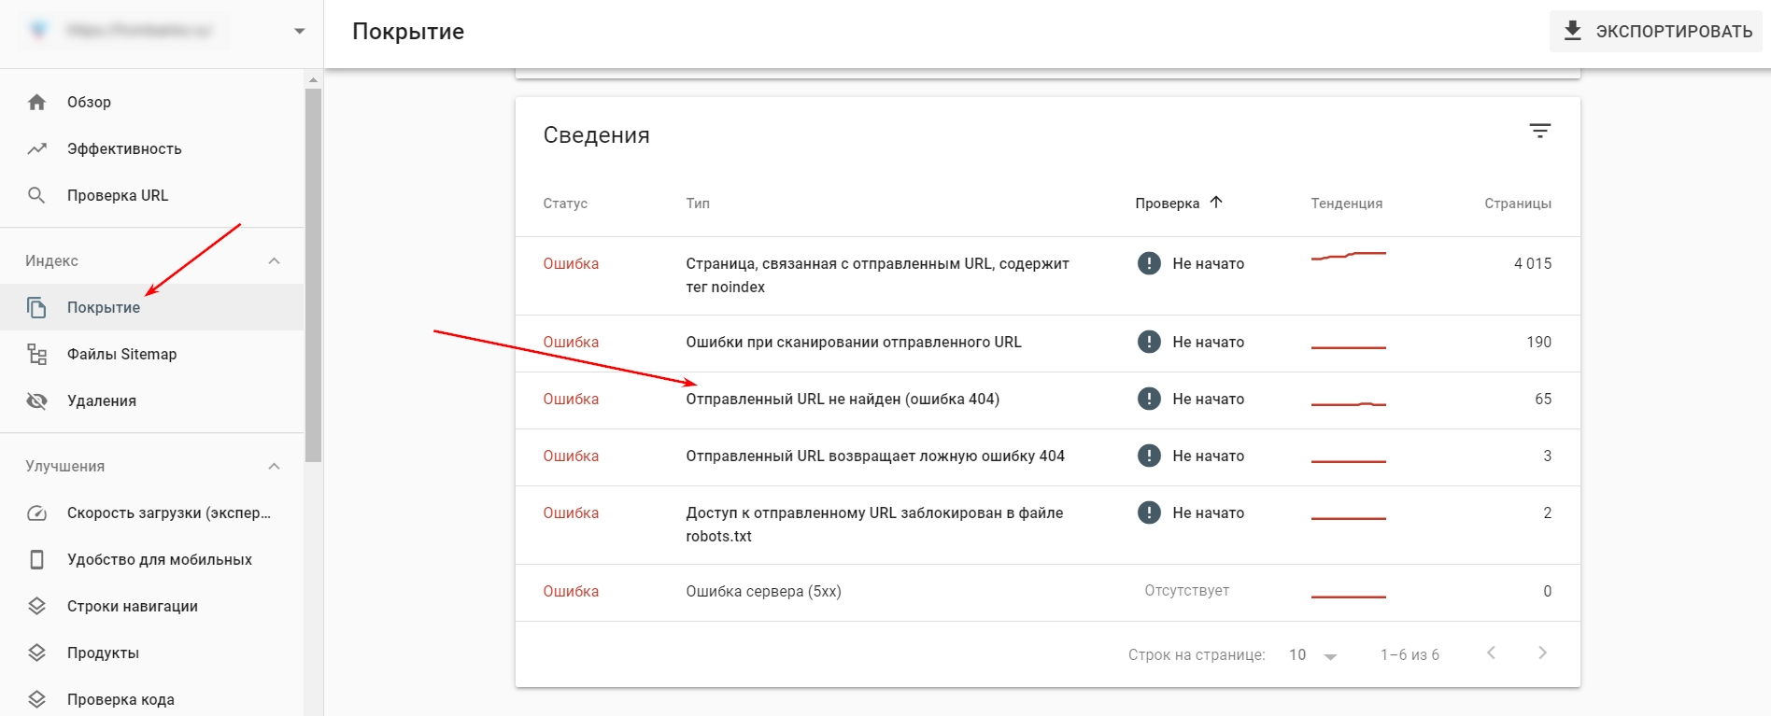Open the Удаления menu item

[152, 400]
